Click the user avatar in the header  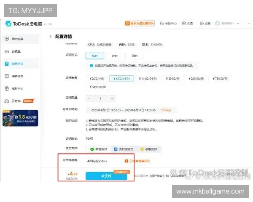218,24
